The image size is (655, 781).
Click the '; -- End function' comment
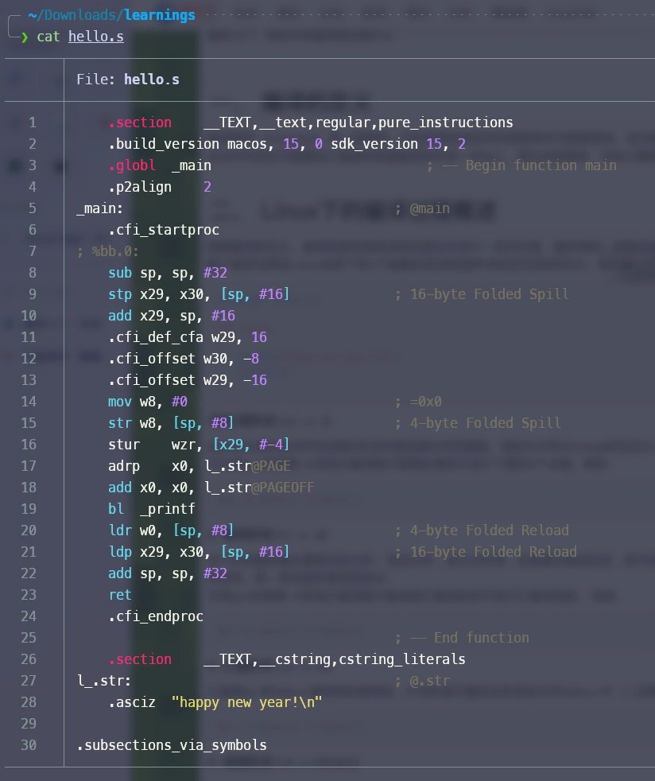[461, 638]
